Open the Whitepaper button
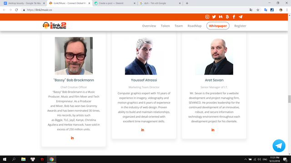The height and width of the screenshot is (163, 291). 218,26
